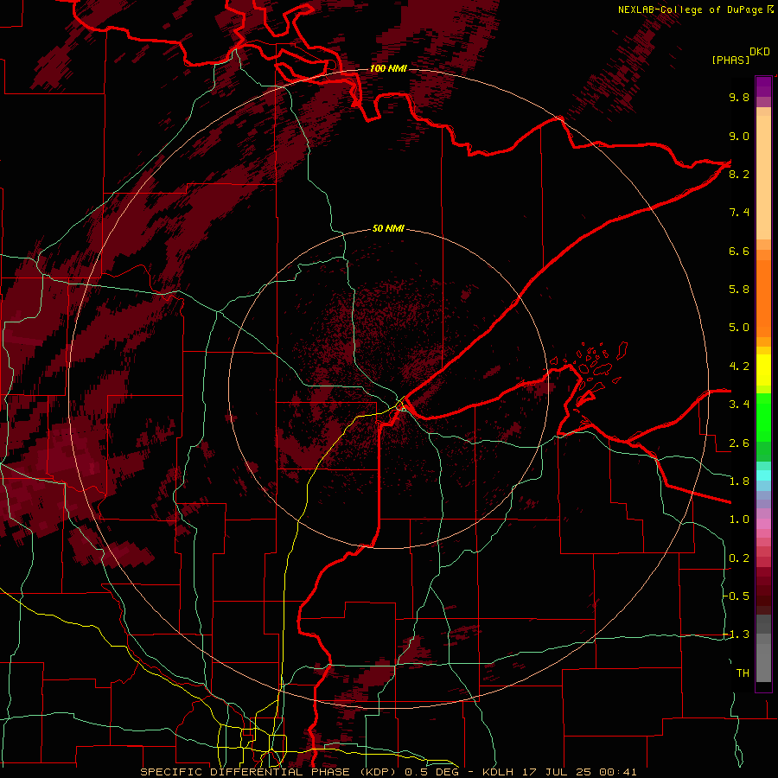Click the 50 NMI range ring label
Screen dimensions: 778x778
tap(388, 228)
